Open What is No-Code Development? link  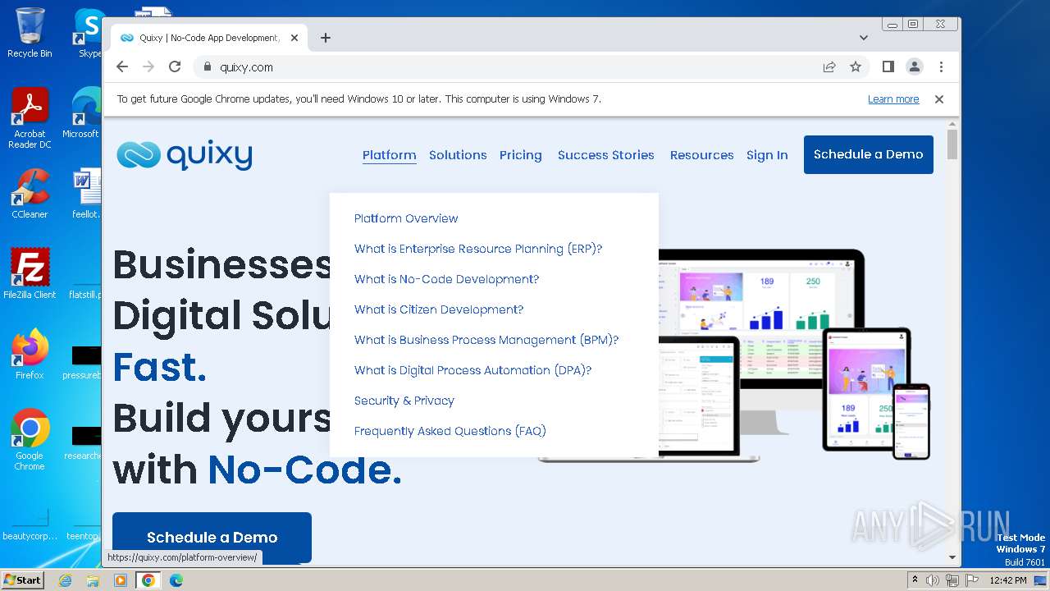point(447,279)
